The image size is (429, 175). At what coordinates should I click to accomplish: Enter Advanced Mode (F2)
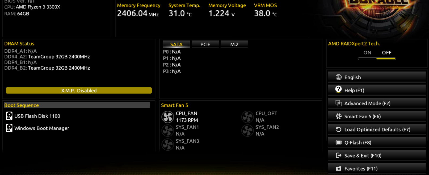377,103
